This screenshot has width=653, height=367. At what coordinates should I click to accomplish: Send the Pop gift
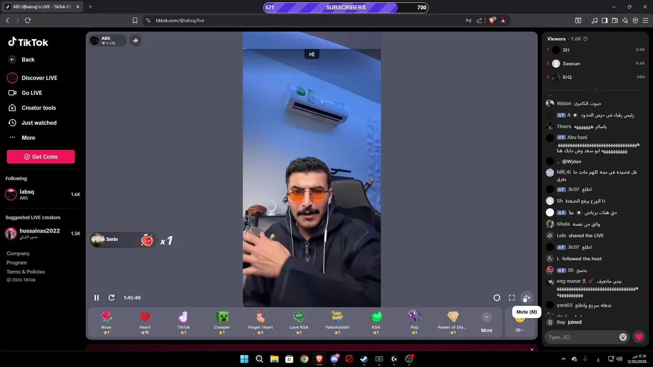click(414, 323)
